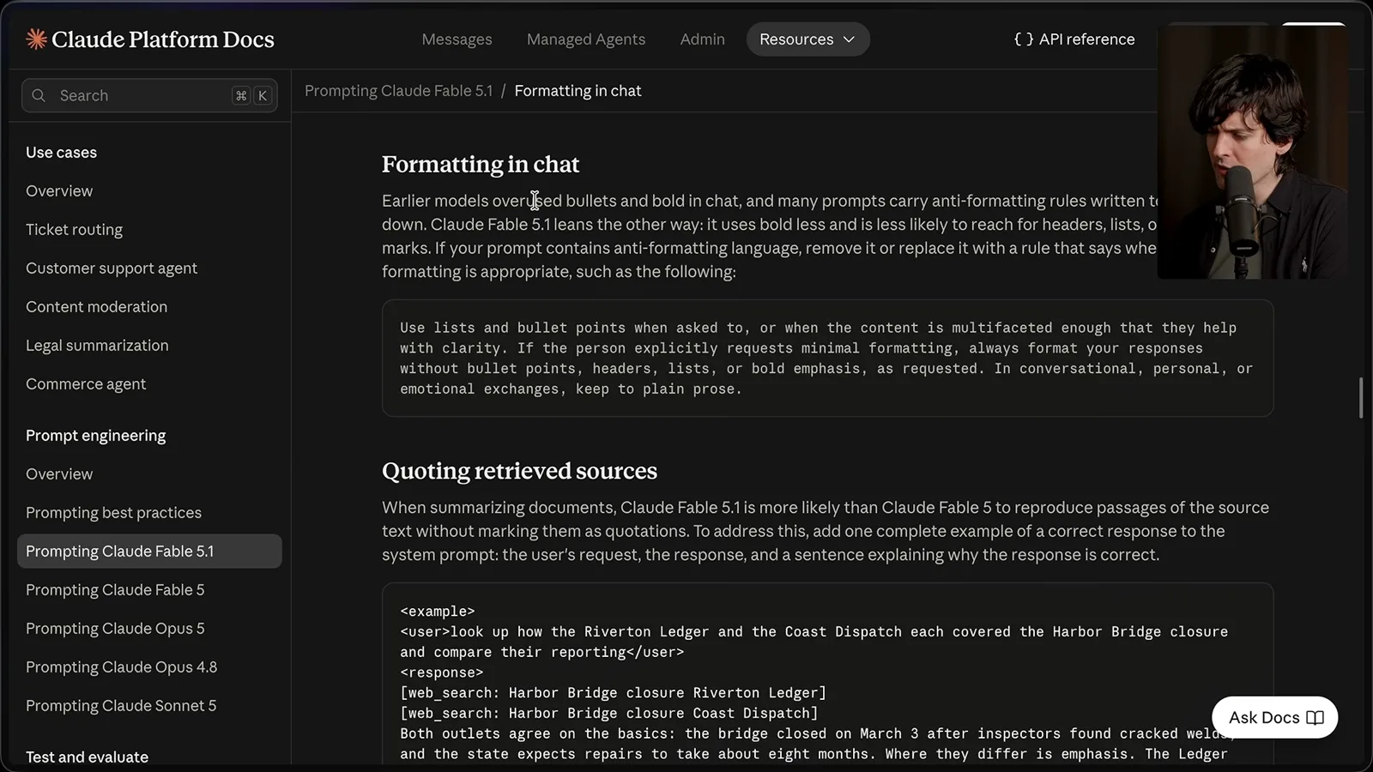
Task: Click the Claude starburst logo icon
Action: pyautogui.click(x=36, y=39)
